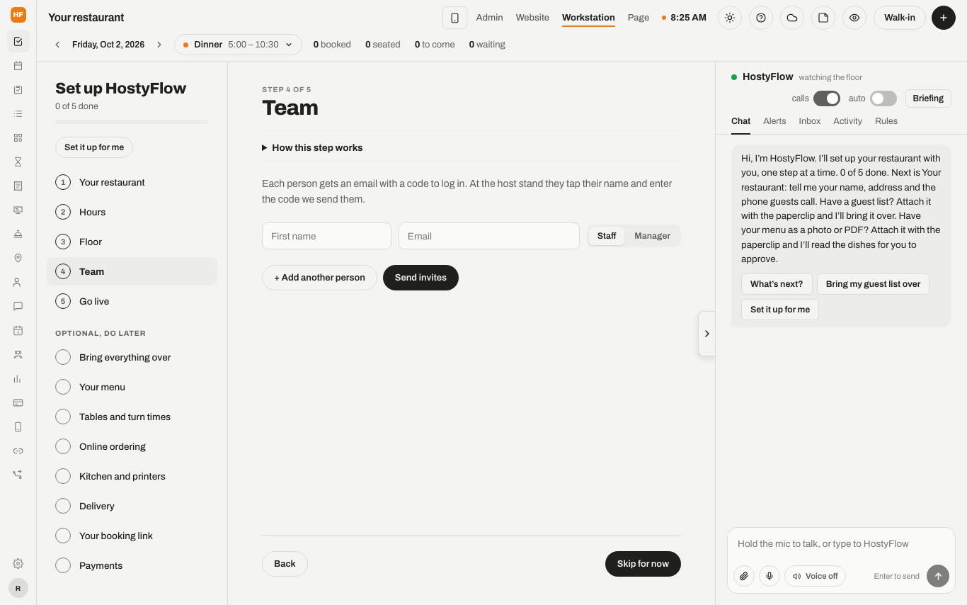967x605 pixels.
Task: Switch to the Website tab
Action: point(532,18)
